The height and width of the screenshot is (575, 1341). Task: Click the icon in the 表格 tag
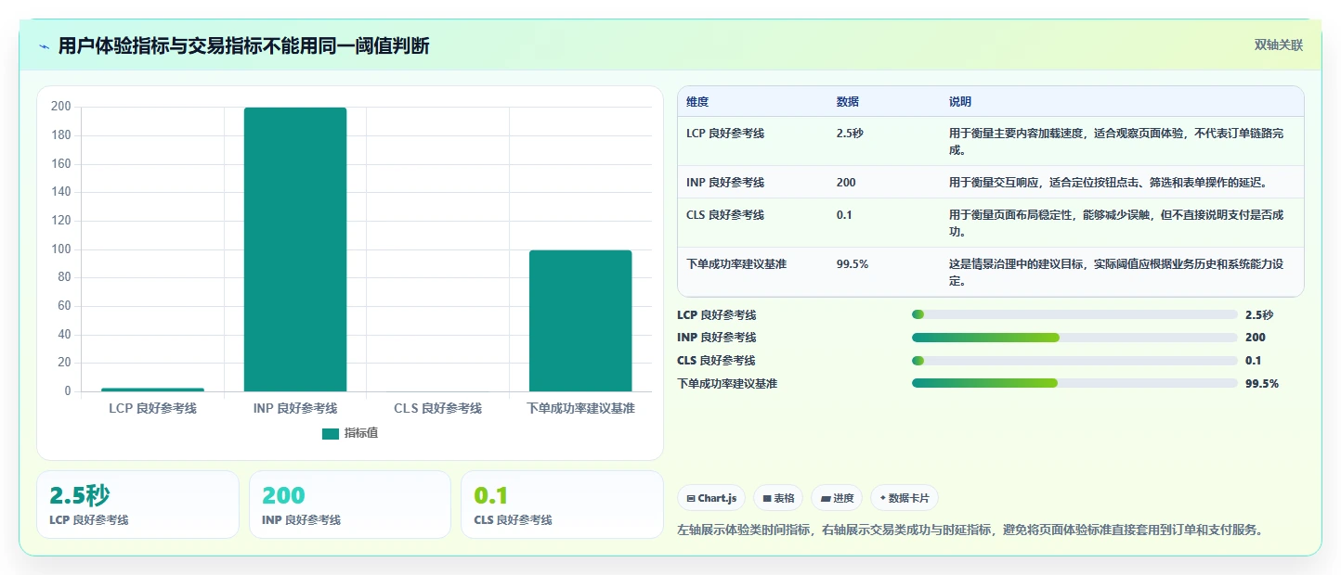click(x=767, y=499)
